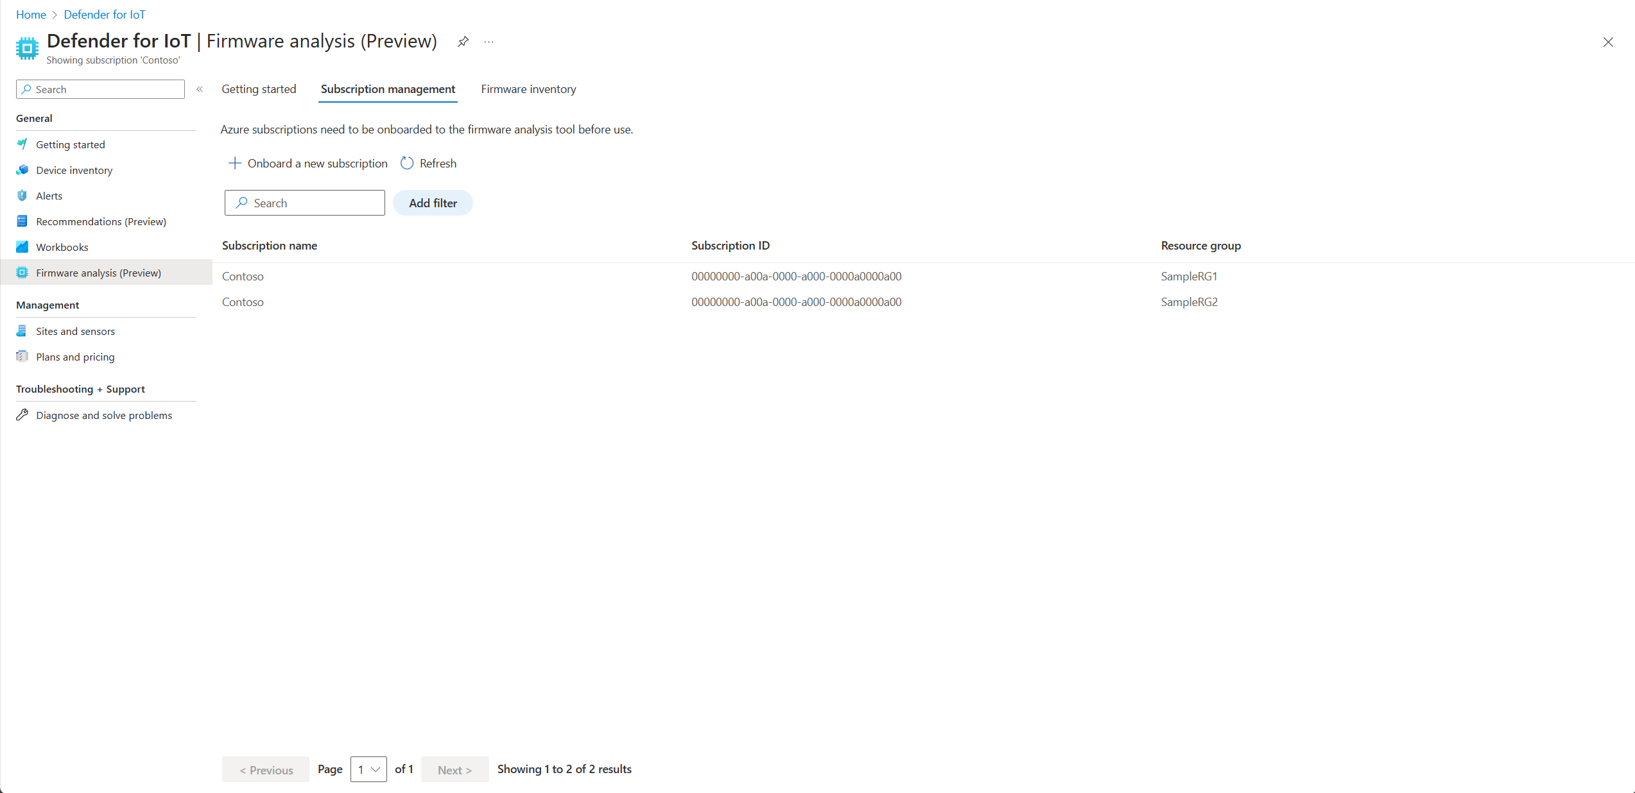
Task: Click the Refresh button label
Action: (438, 164)
